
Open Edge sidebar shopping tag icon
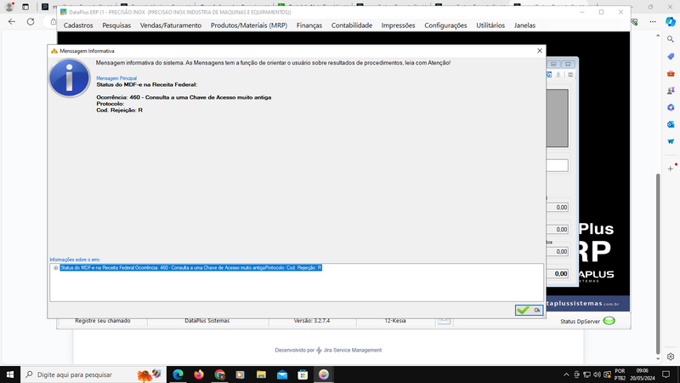tap(671, 56)
